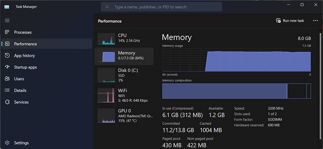The image size is (323, 149).
Task: Click the Details list icon
Action: point(7,91)
